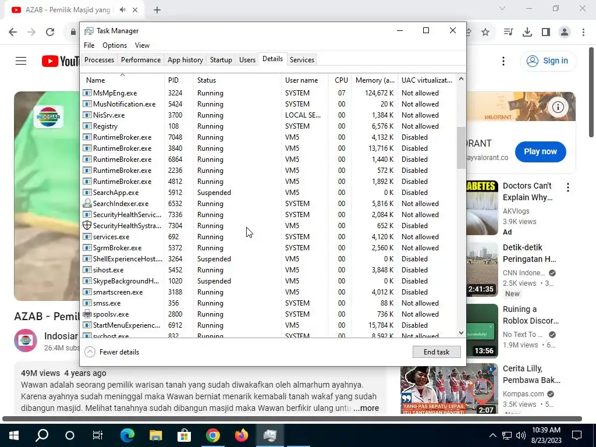Open Chrome tab search chevron
The image size is (596, 447).
tap(502, 8)
